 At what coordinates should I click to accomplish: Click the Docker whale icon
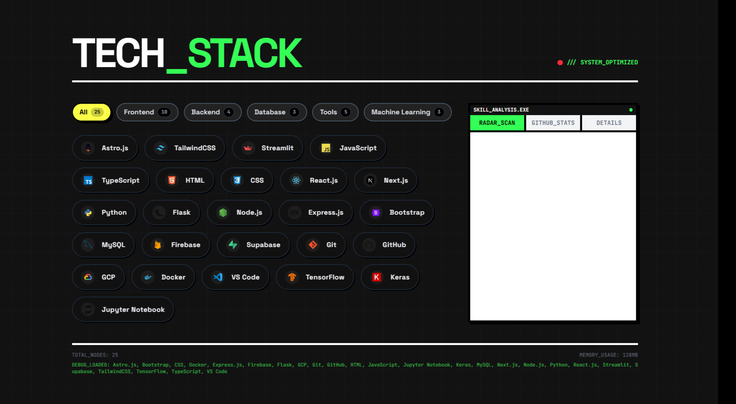click(148, 277)
